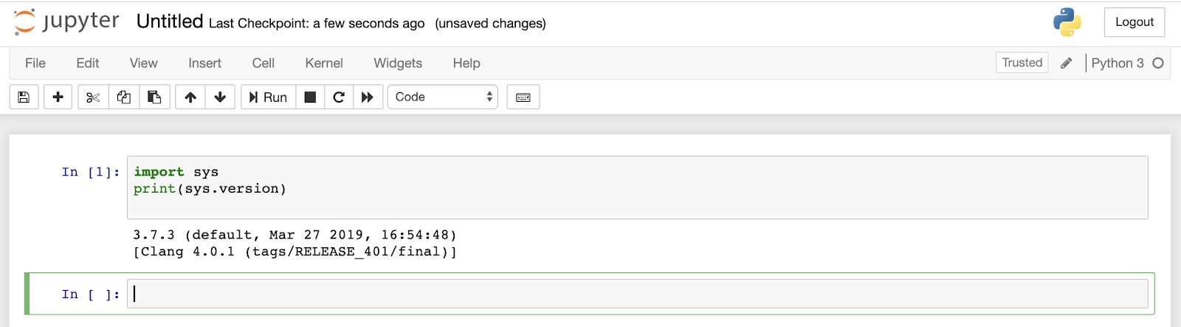Copy selected cells icon
The height and width of the screenshot is (327, 1181).
coord(124,97)
